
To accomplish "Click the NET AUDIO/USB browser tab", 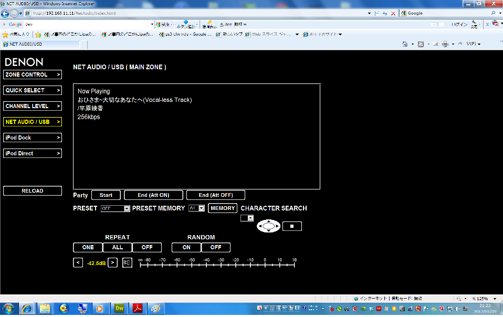I will point(40,44).
